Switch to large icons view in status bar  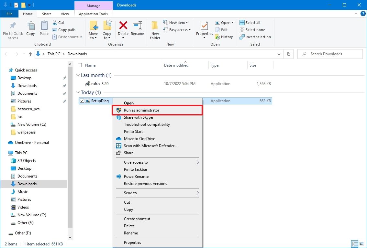(362, 244)
